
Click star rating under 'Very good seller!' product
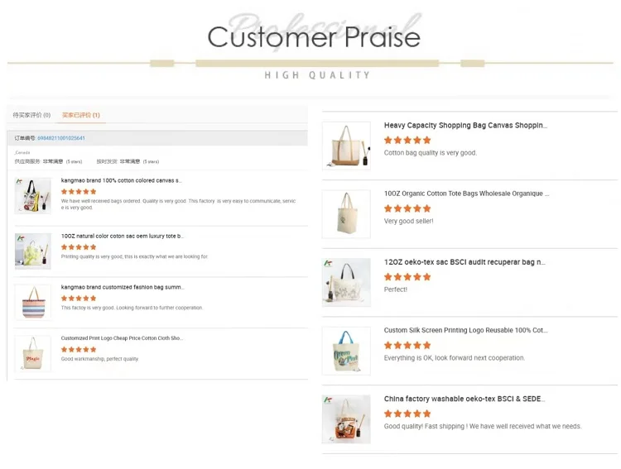point(407,208)
